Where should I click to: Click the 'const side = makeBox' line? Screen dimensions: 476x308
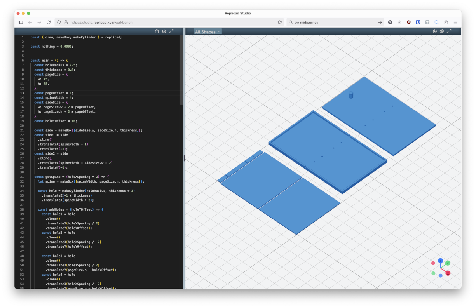[x=88, y=130]
